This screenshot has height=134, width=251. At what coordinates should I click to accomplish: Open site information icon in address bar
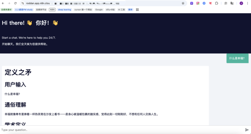pos(23,3)
